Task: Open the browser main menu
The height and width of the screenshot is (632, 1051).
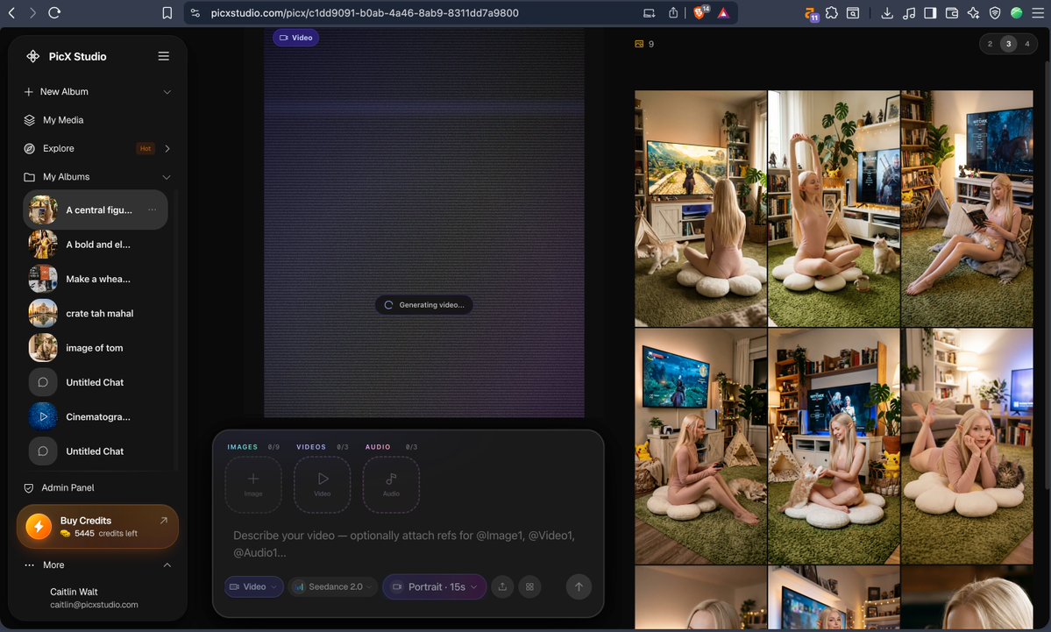Action: tap(1038, 13)
